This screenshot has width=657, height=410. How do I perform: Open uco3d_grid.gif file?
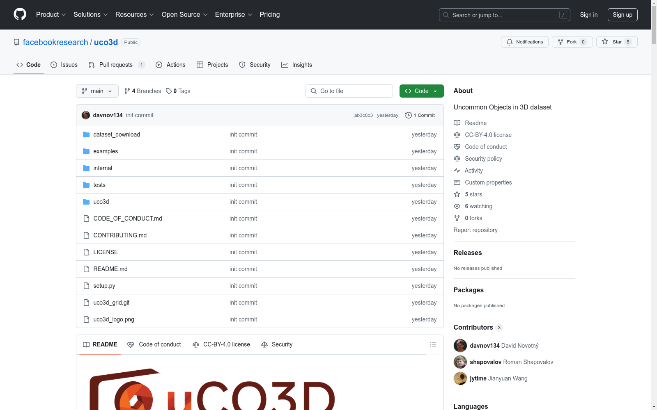(111, 303)
